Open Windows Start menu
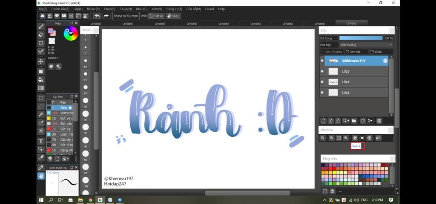Viewport: 436px width, 204px height. (41, 200)
